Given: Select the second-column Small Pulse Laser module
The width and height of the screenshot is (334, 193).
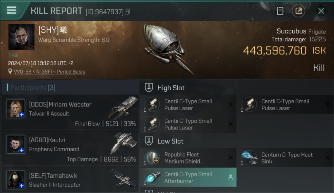Looking at the screenshot, I should pyautogui.click(x=285, y=104).
